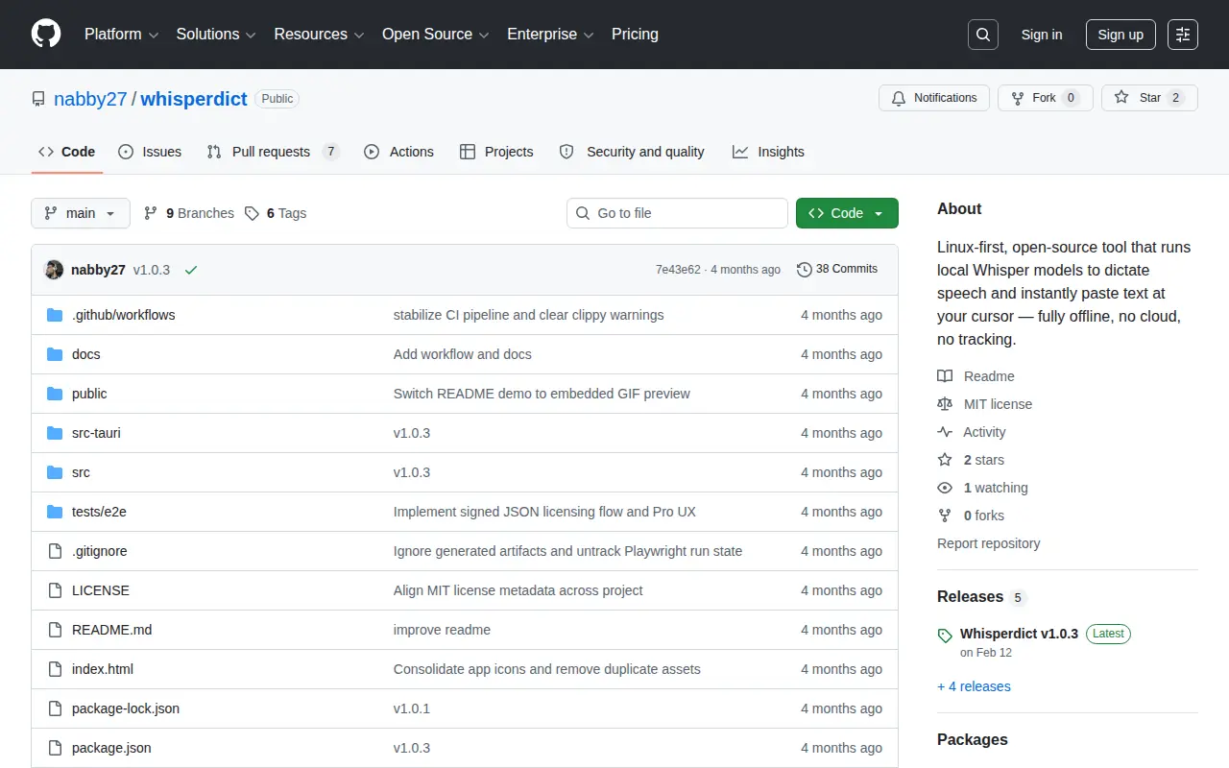1229x768 pixels.
Task: Open the Packages heading
Action: (973, 739)
